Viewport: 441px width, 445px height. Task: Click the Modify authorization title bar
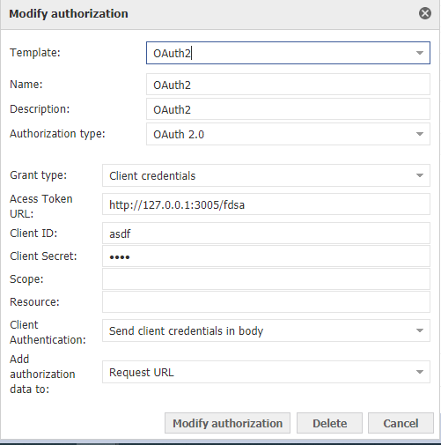[220, 14]
